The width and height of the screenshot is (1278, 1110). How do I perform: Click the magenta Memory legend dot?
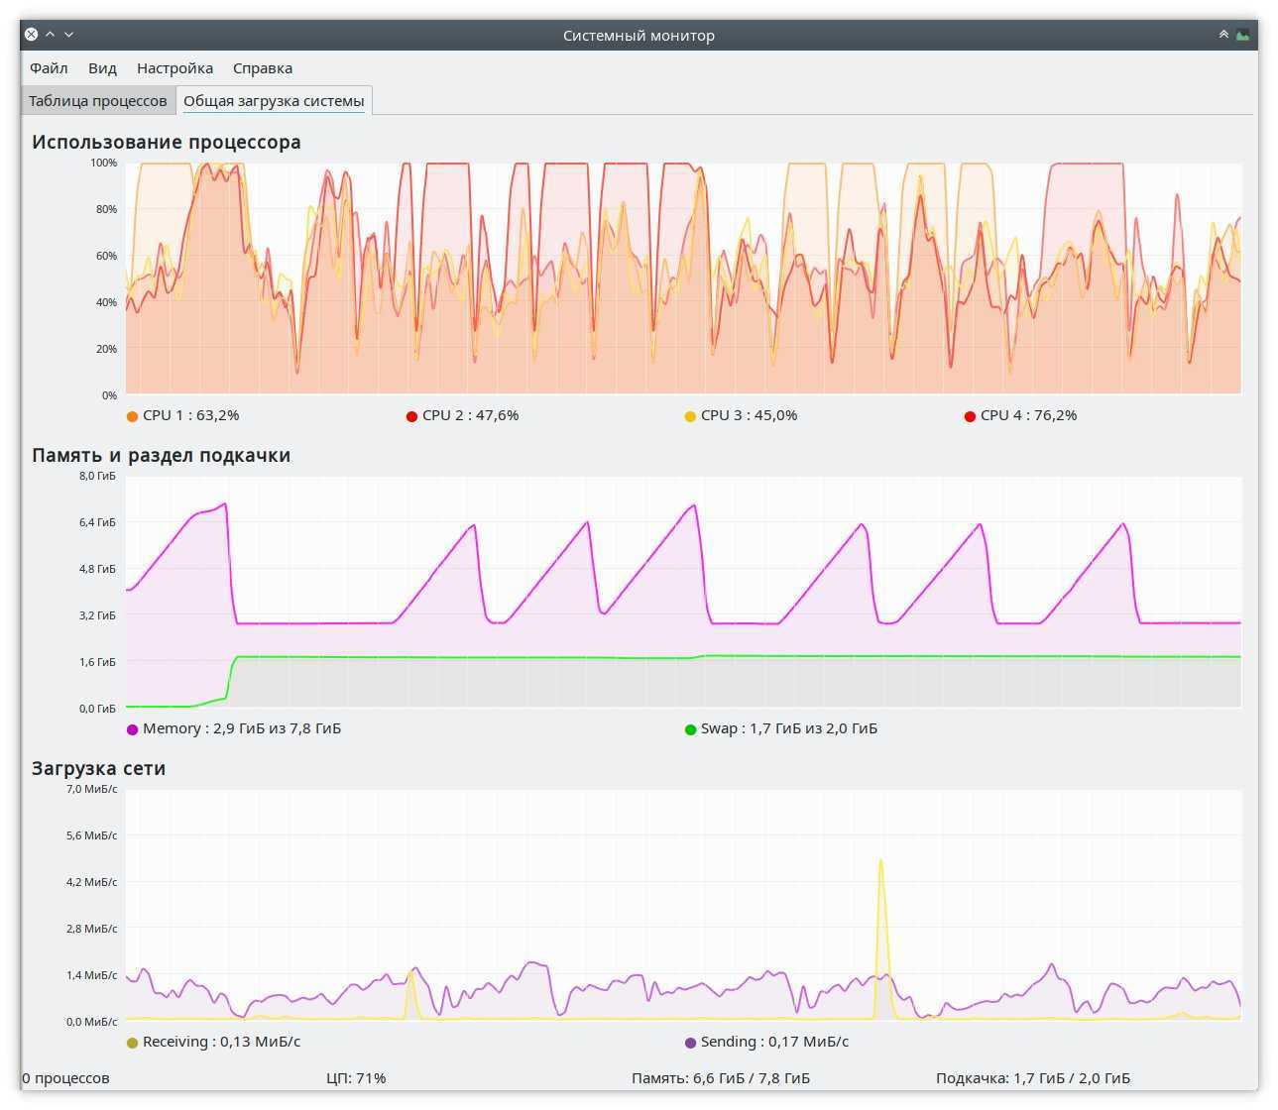(132, 729)
